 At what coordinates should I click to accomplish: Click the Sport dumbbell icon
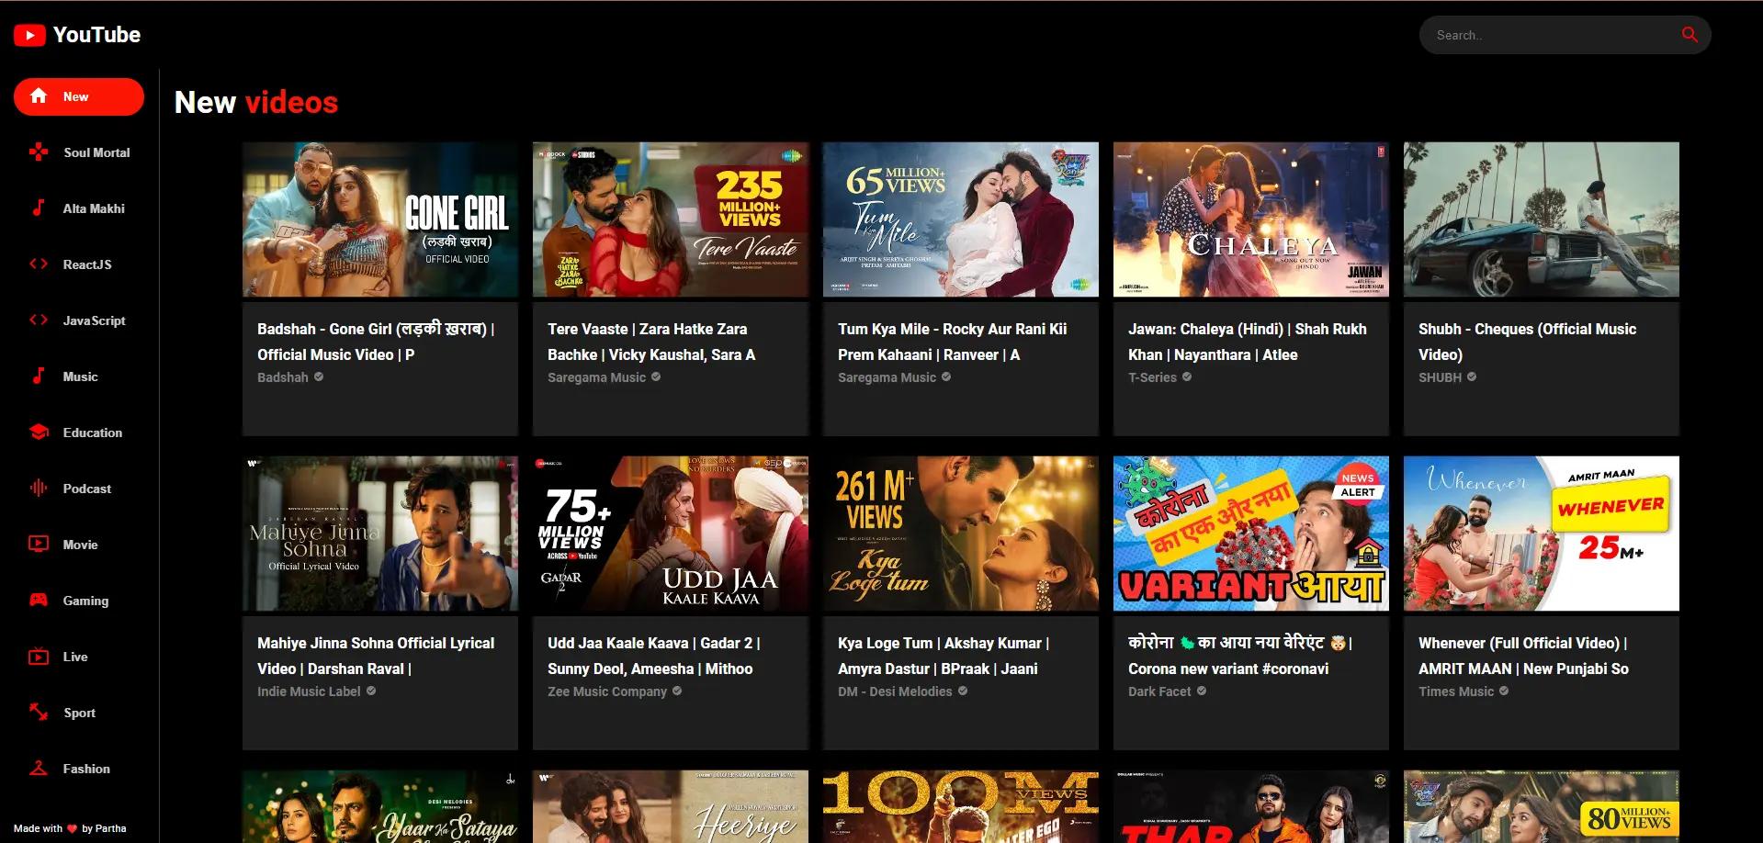click(x=39, y=712)
